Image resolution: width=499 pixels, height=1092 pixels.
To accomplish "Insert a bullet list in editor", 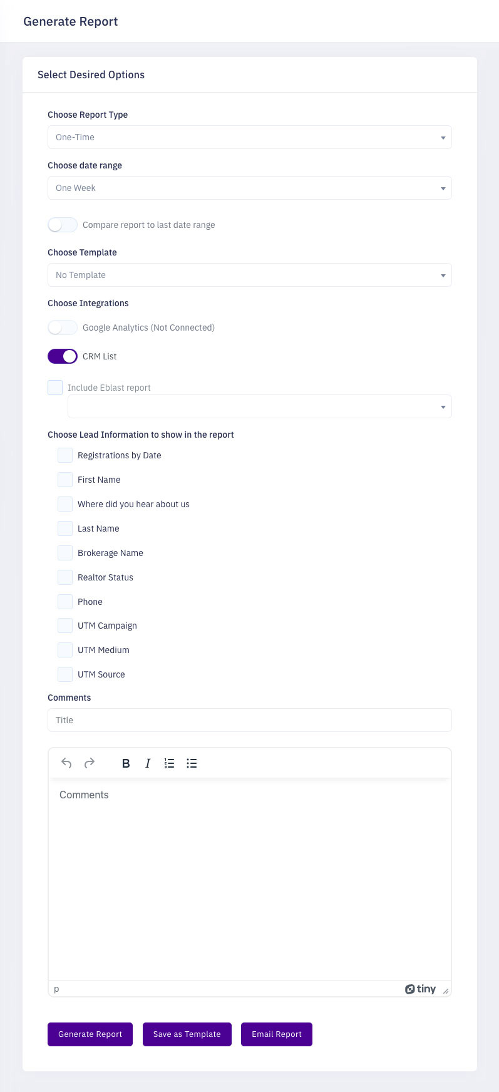I will pyautogui.click(x=192, y=763).
